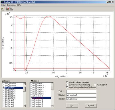Open the Datei menu
Screen dimensions: 115x110
pos(3,5)
